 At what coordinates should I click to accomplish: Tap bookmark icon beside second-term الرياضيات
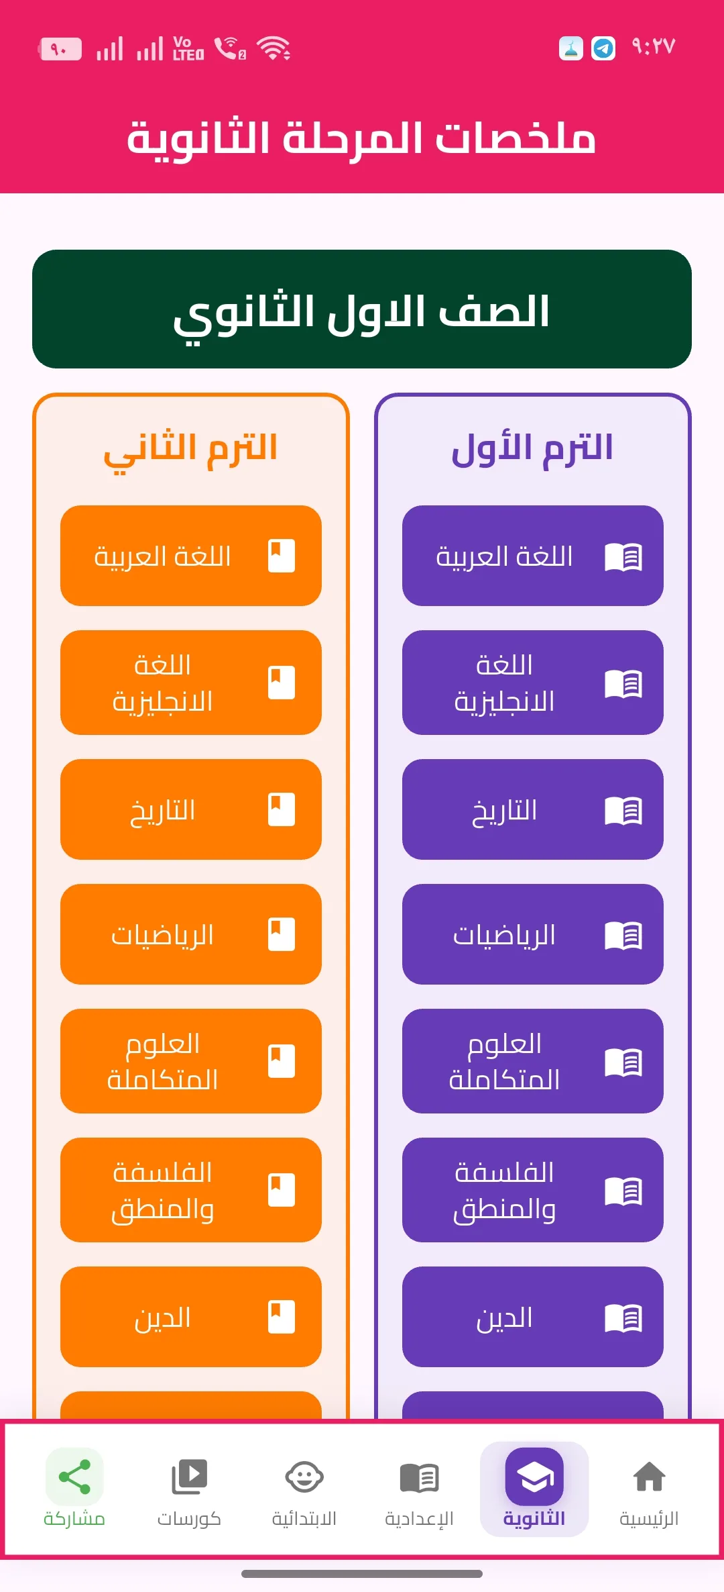282,934
